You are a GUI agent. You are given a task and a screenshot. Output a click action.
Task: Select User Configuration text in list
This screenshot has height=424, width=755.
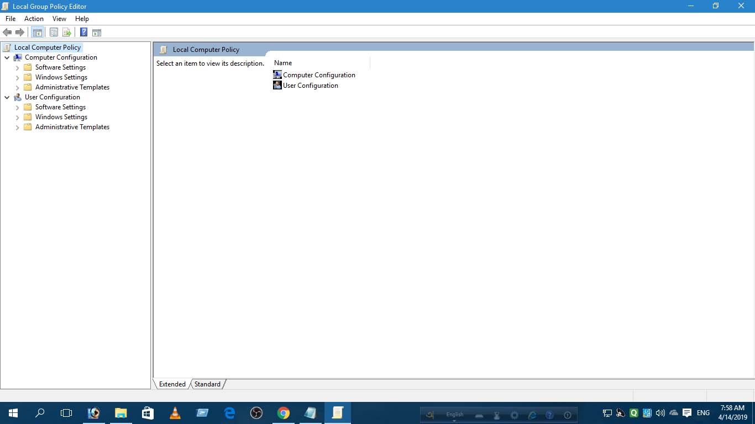coord(311,85)
